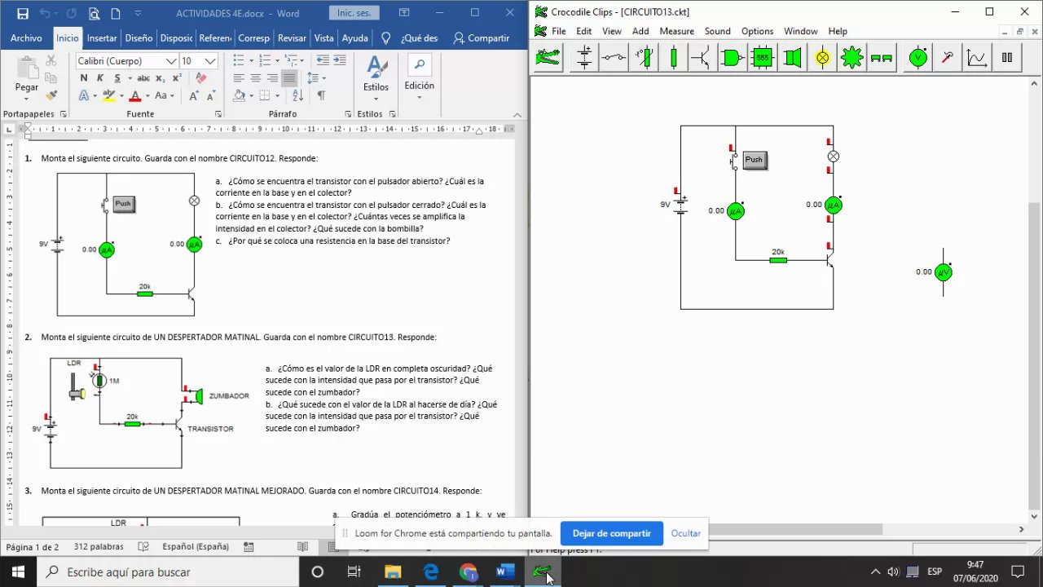The width and height of the screenshot is (1043, 587).
Task: Open the text highlight color dropdown arrow
Action: pyautogui.click(x=121, y=95)
